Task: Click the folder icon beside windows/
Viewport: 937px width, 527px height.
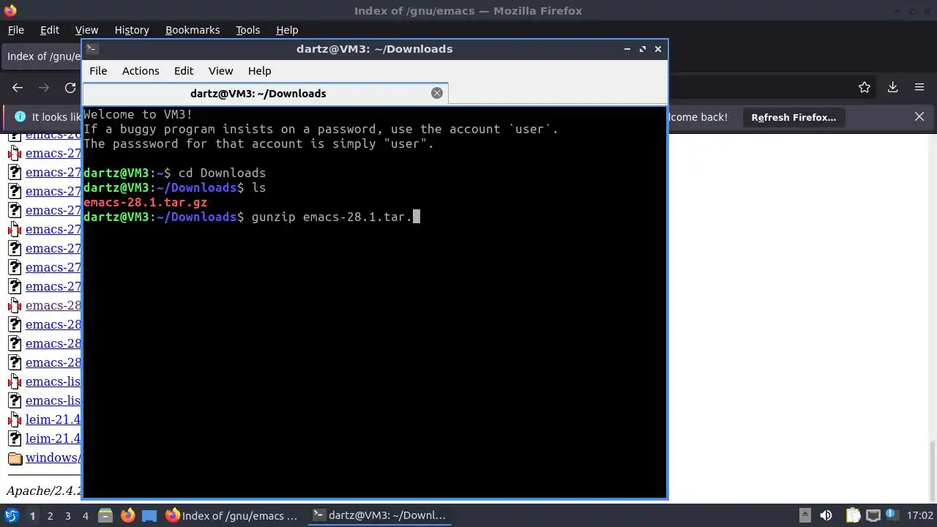Action: pyautogui.click(x=15, y=458)
